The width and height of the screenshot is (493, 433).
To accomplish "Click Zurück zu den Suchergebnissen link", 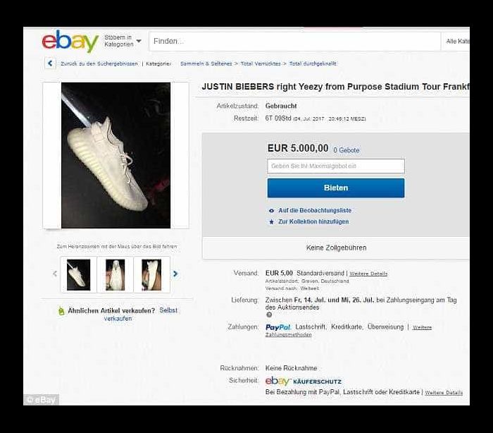I will pos(99,63).
